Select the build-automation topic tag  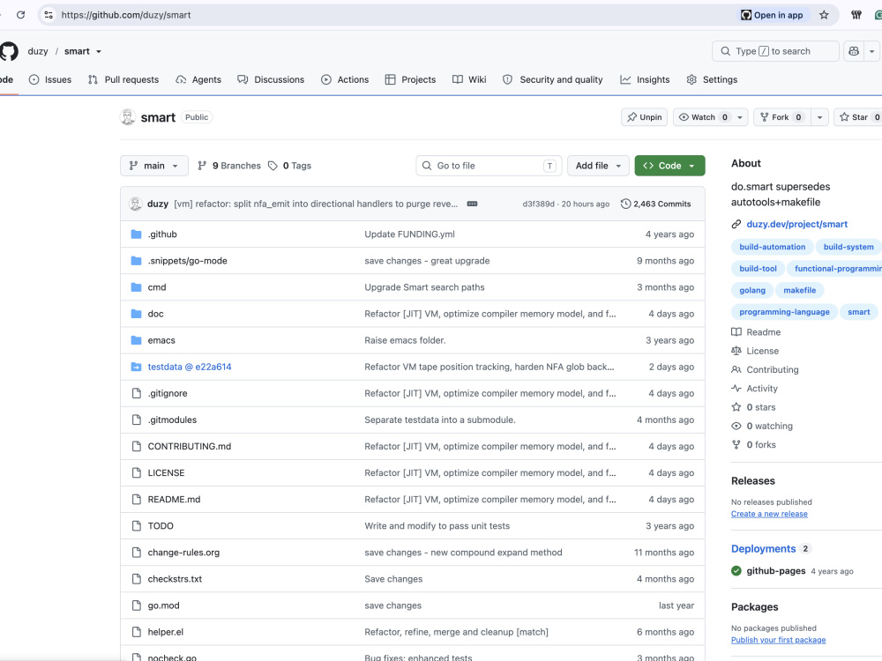772,247
